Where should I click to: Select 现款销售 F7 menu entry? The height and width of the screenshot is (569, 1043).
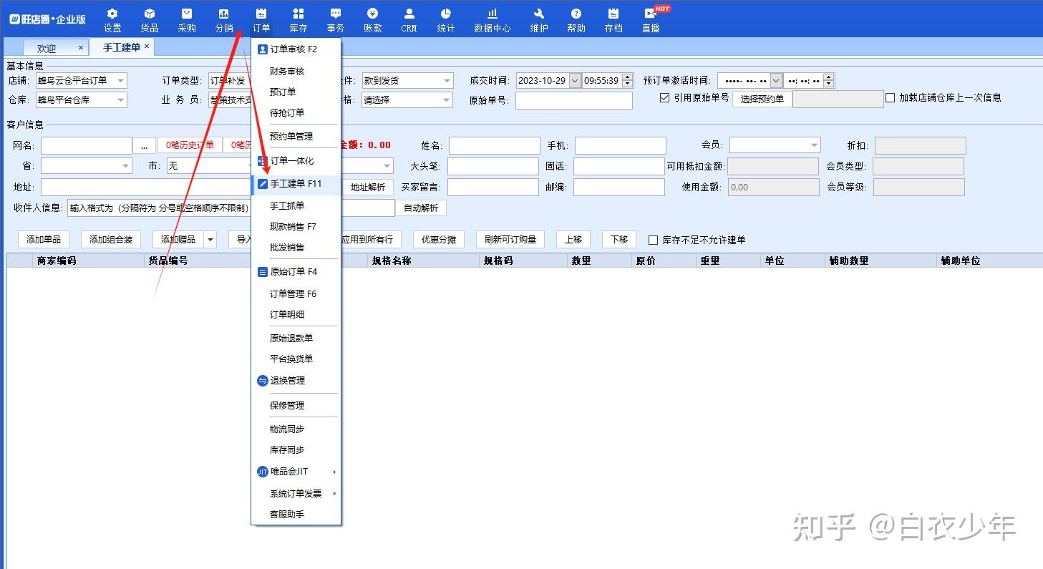point(296,226)
